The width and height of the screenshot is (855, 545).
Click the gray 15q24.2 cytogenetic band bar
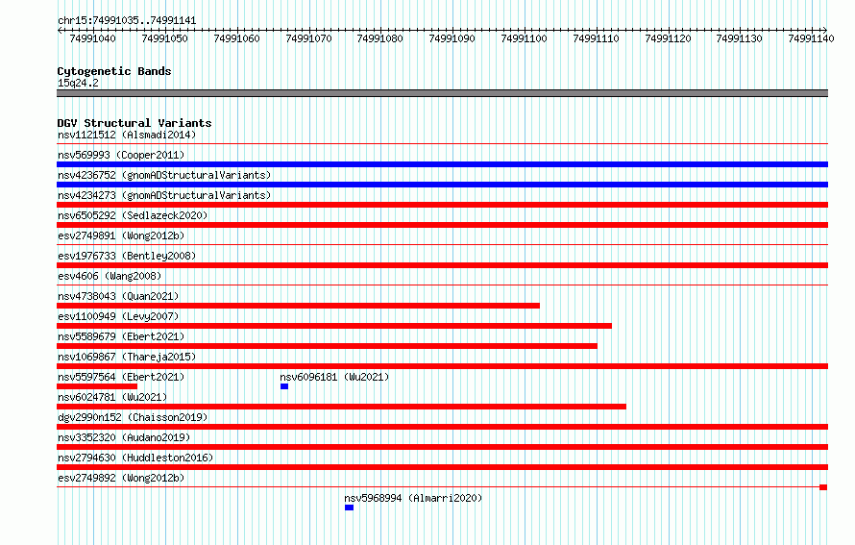point(442,93)
